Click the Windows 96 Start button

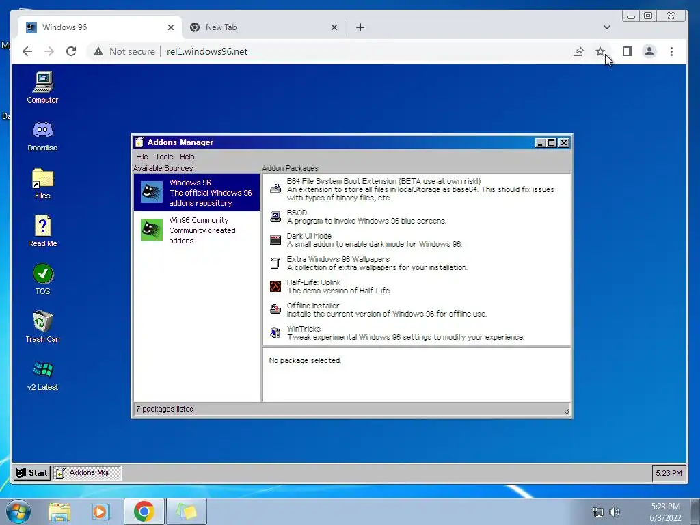coord(31,473)
